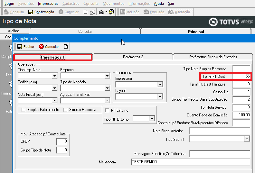Select the Consulta tab beside Principal
This screenshot has height=173, width=255.
[85, 32]
